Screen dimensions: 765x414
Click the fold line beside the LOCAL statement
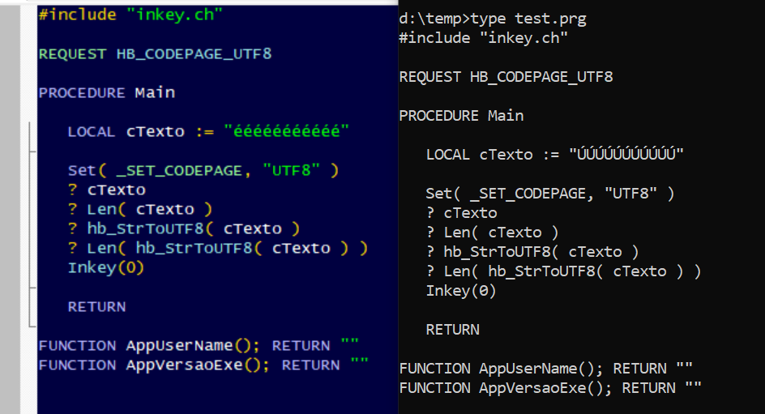29,133
